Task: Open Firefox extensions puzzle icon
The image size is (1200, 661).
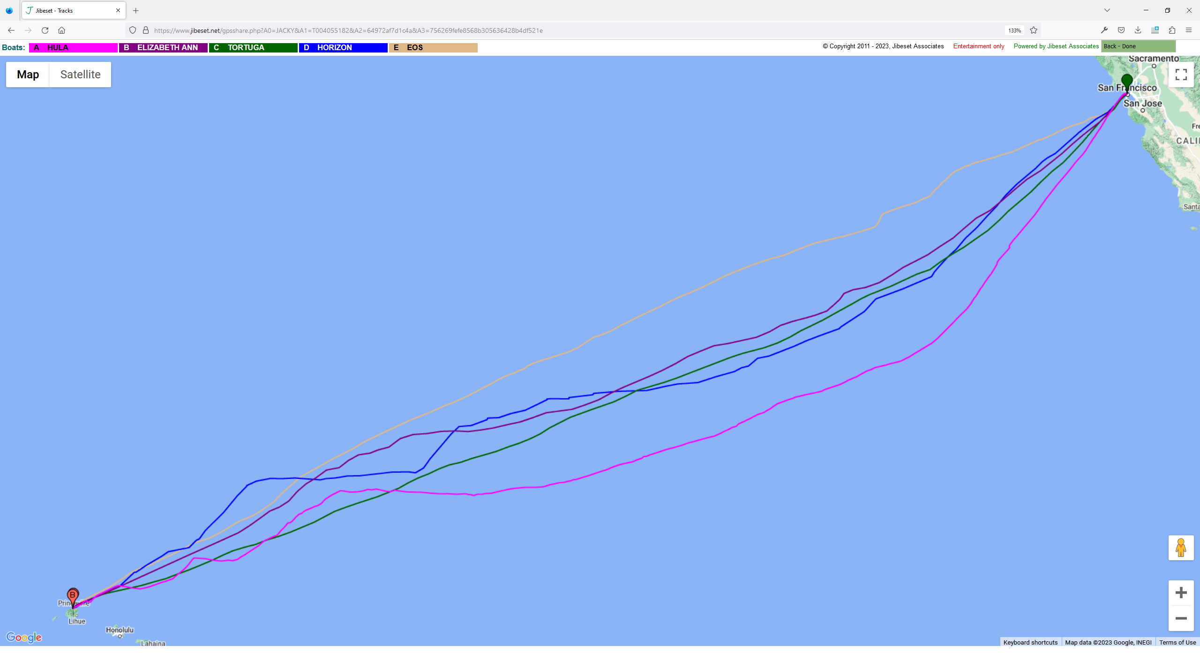Action: pyautogui.click(x=1172, y=30)
